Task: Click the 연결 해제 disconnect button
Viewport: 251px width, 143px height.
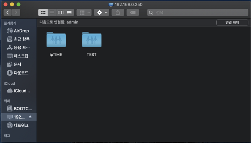Action: [x=232, y=22]
